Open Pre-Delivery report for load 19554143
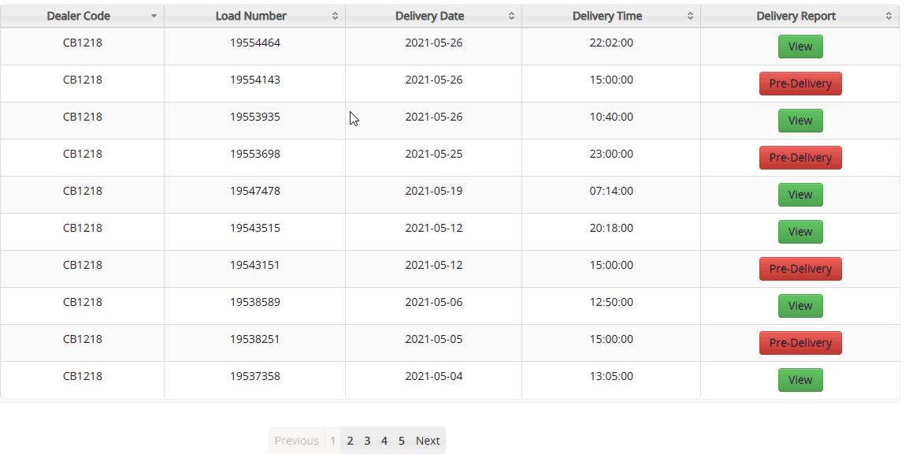909x462 pixels. coord(800,84)
